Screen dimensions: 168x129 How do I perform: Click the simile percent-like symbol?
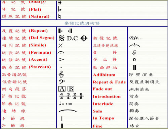click(60, 46)
